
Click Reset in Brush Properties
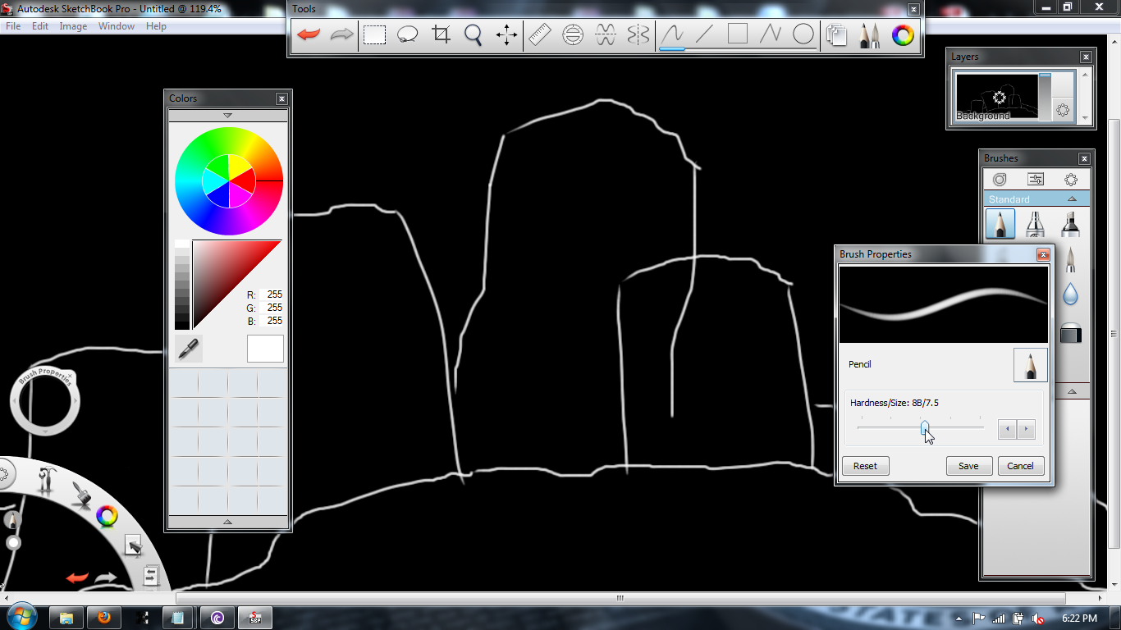[865, 466]
